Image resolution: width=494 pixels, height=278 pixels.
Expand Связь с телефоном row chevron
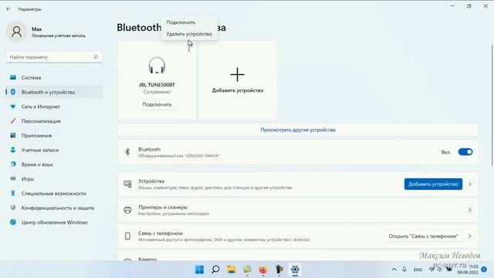tap(470, 236)
